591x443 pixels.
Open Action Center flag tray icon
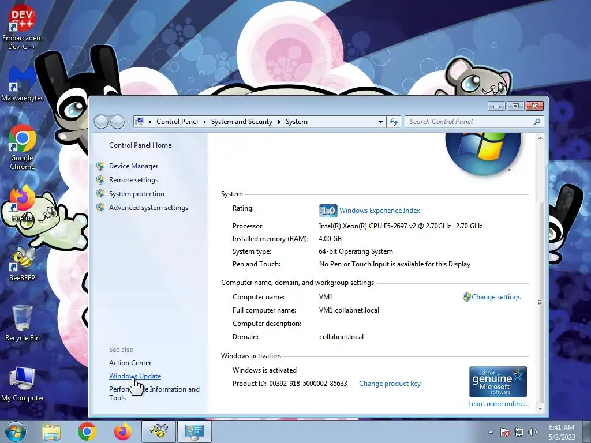pos(505,432)
